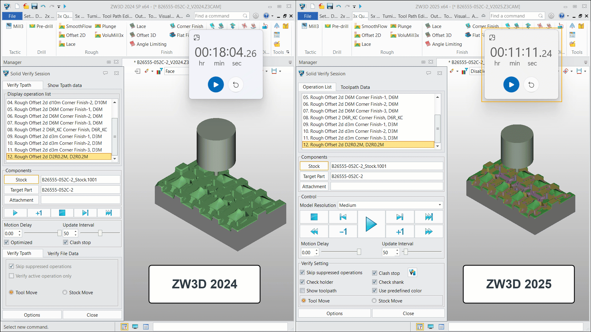Select VoluMill3x in ZW3D 2025 ribbon
Screen dimensions: 591x332
pyautogui.click(x=405, y=35)
